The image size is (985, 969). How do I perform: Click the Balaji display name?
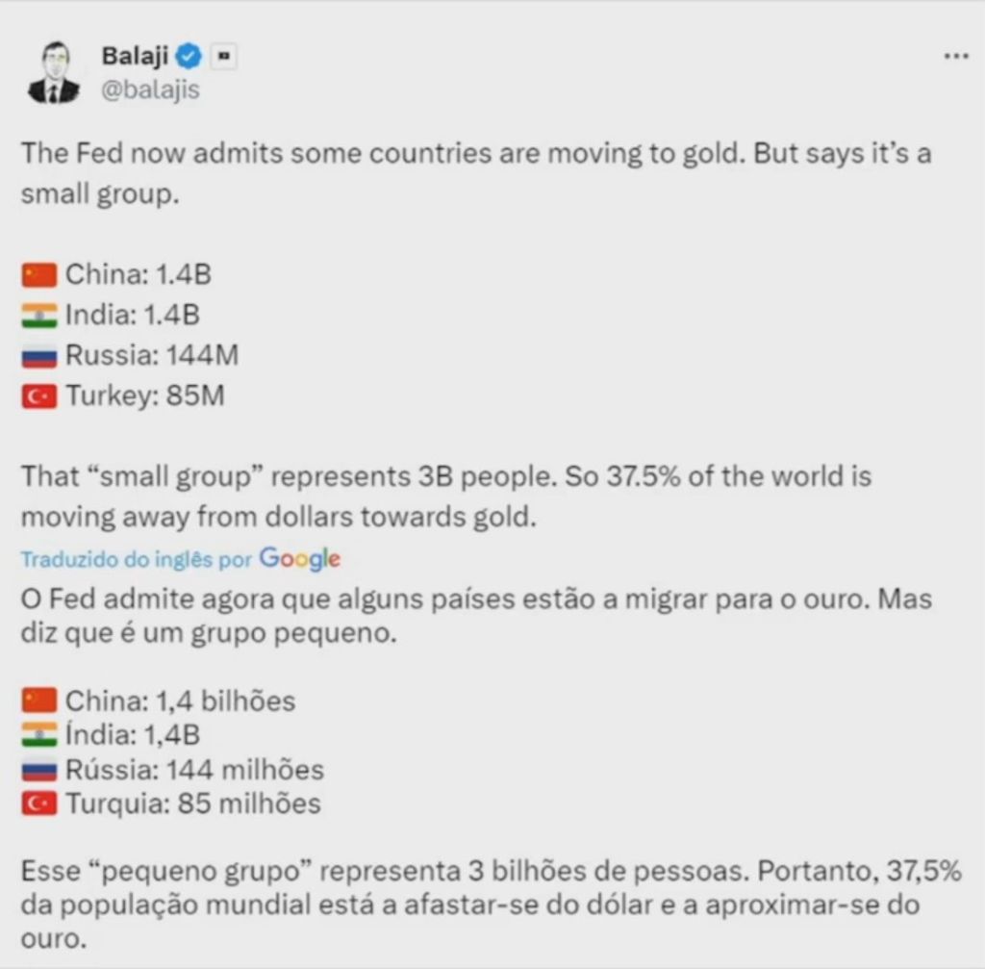pyautogui.click(x=135, y=57)
